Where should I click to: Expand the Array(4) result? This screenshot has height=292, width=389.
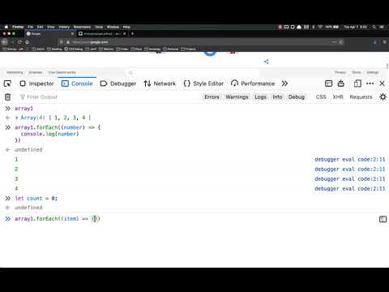[17, 118]
